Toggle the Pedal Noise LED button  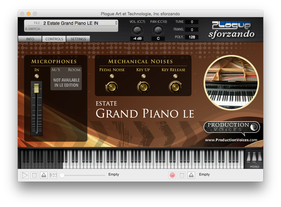(x=112, y=76)
